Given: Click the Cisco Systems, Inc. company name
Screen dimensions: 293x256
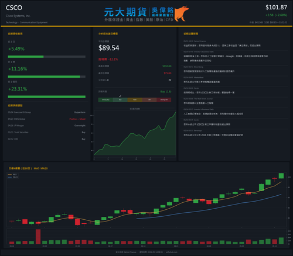Looking at the screenshot, I should tap(18, 16).
